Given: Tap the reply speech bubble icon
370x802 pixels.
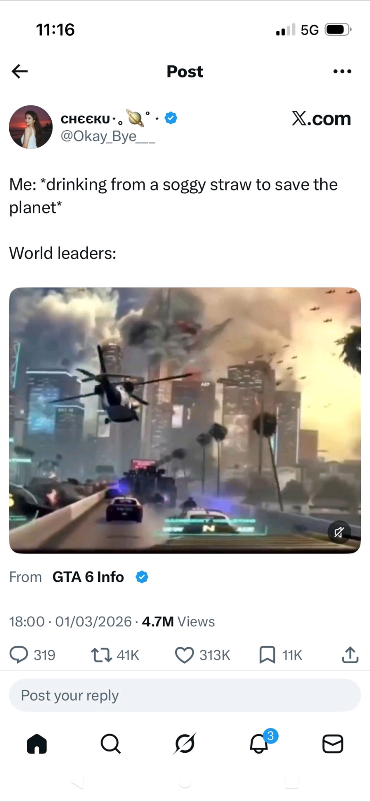Looking at the screenshot, I should pyautogui.click(x=19, y=655).
